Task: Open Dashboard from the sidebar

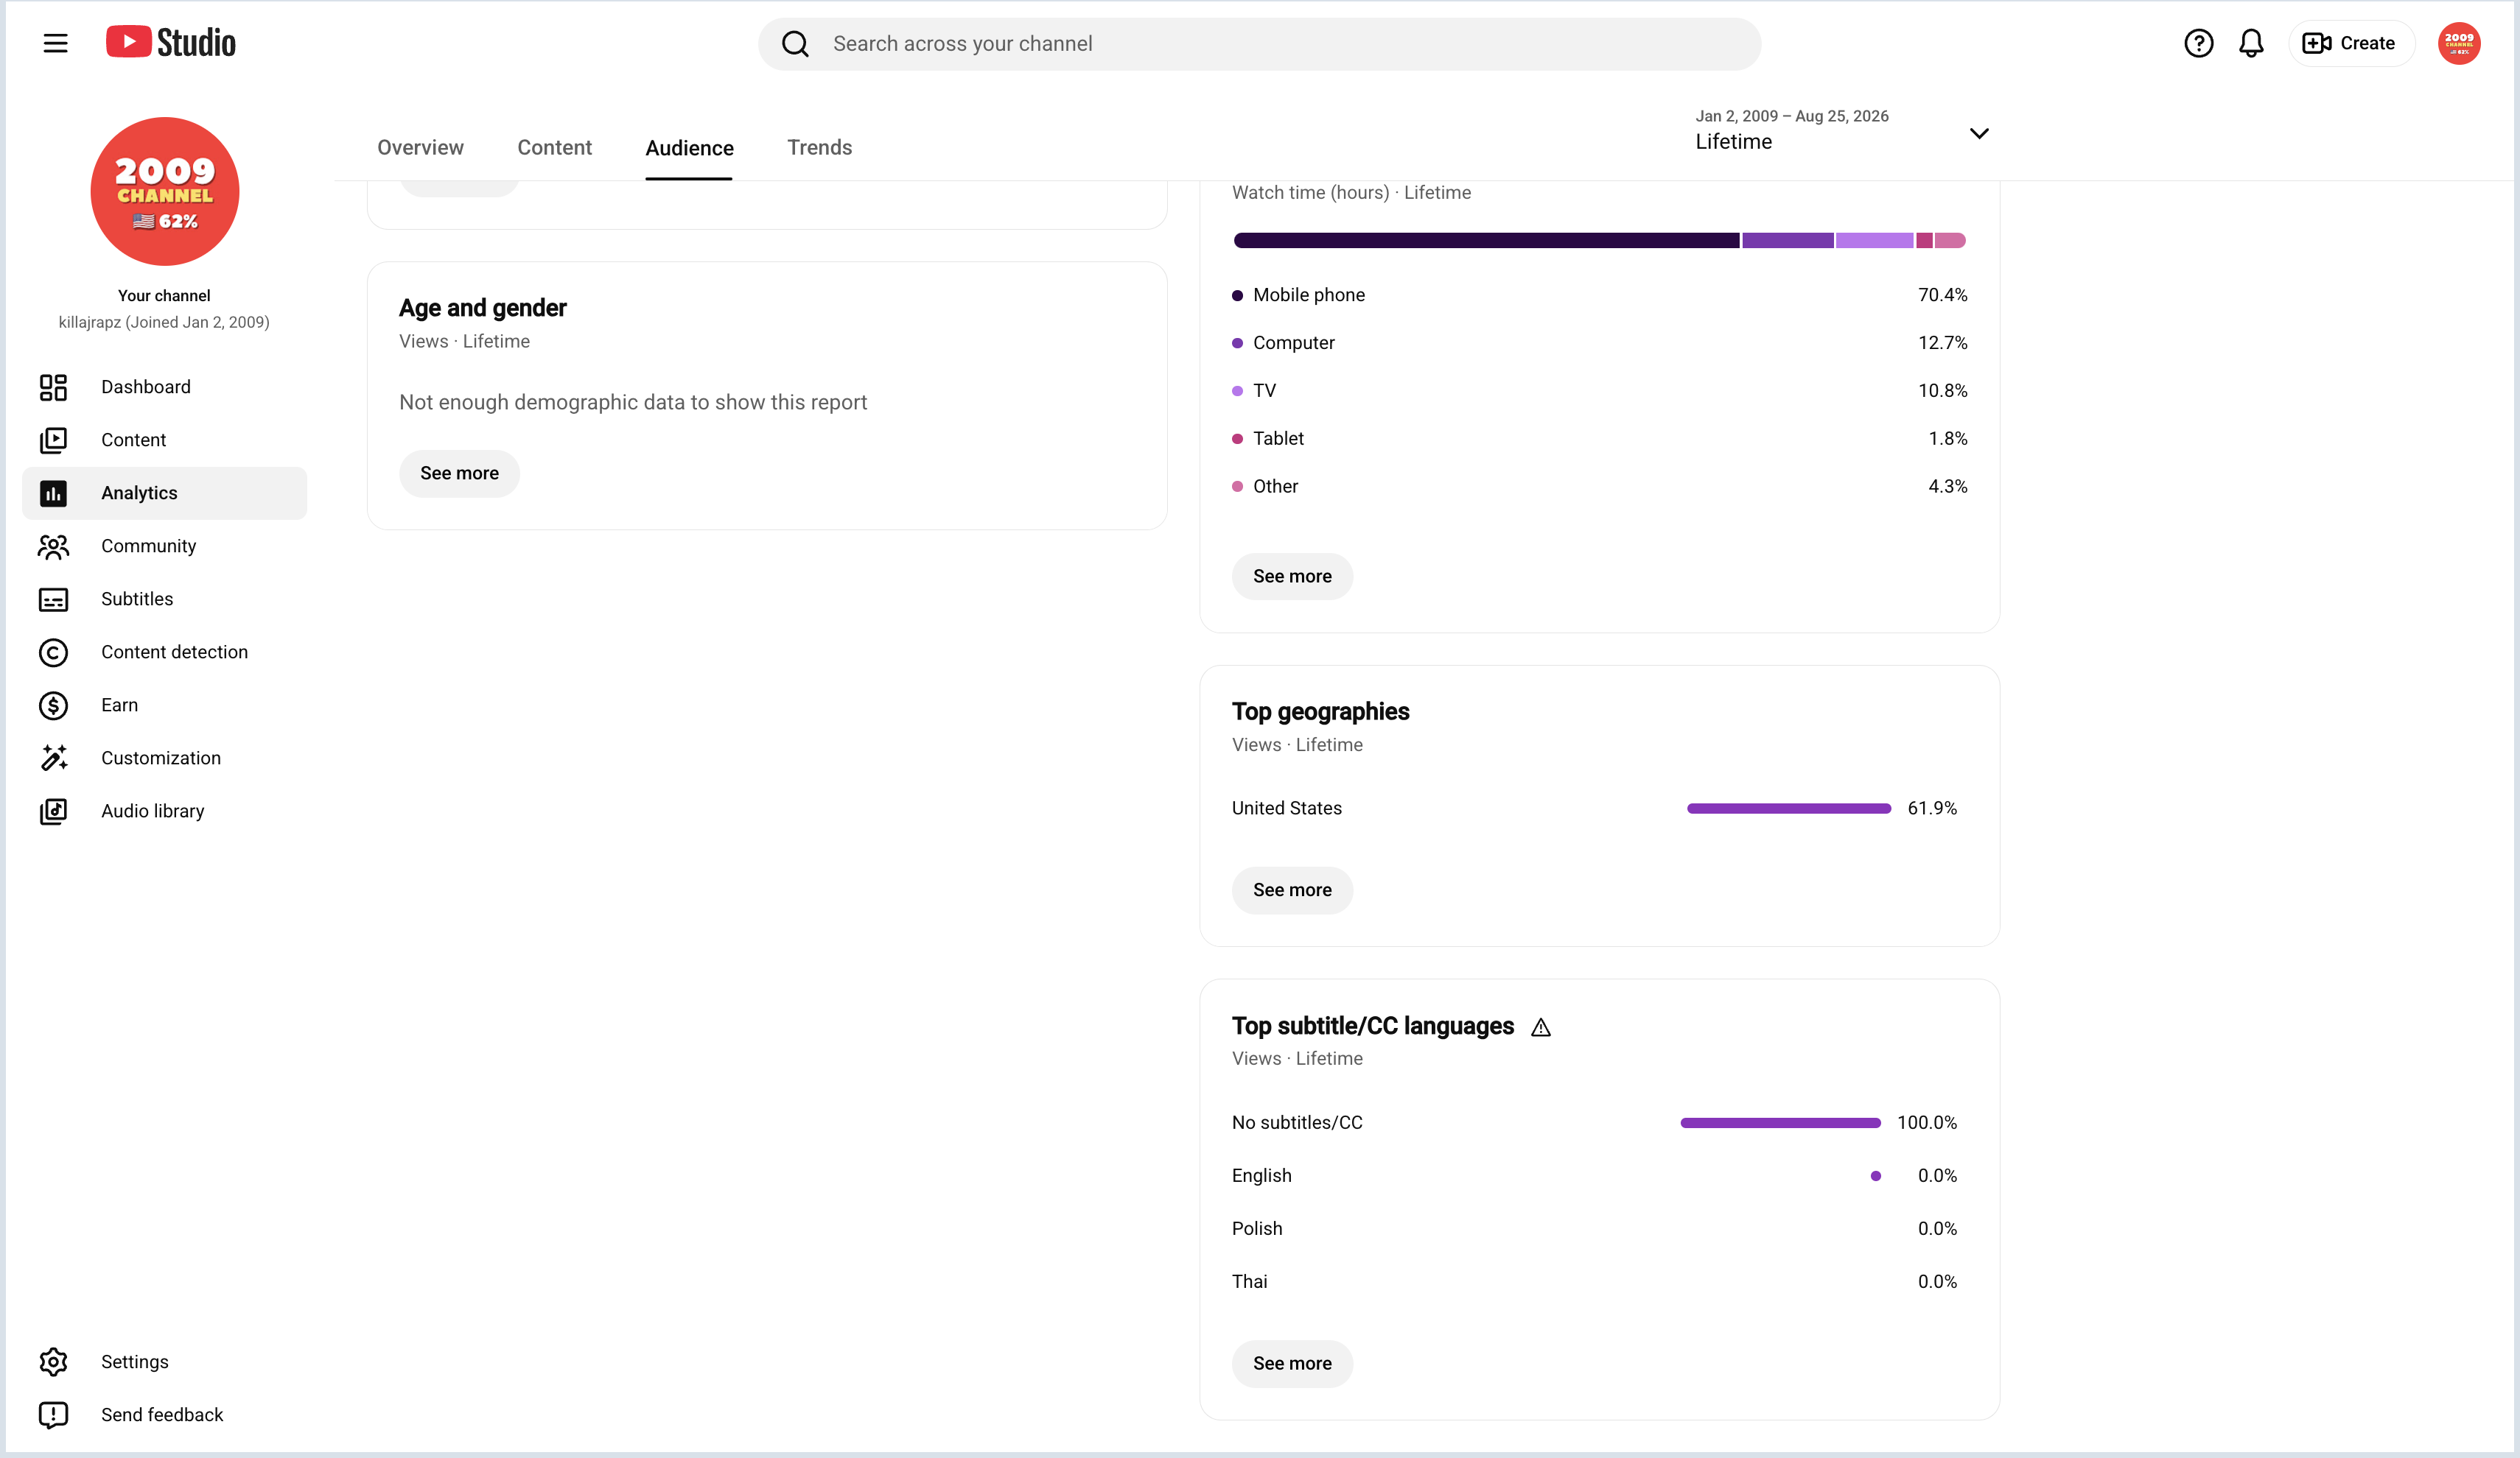Action: pyautogui.click(x=164, y=387)
